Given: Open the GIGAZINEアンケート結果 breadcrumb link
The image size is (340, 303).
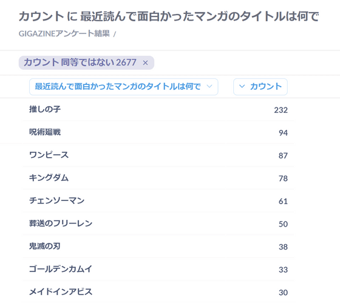Looking at the screenshot, I should pos(64,33).
